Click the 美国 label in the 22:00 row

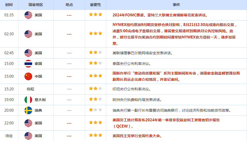coord(38,123)
